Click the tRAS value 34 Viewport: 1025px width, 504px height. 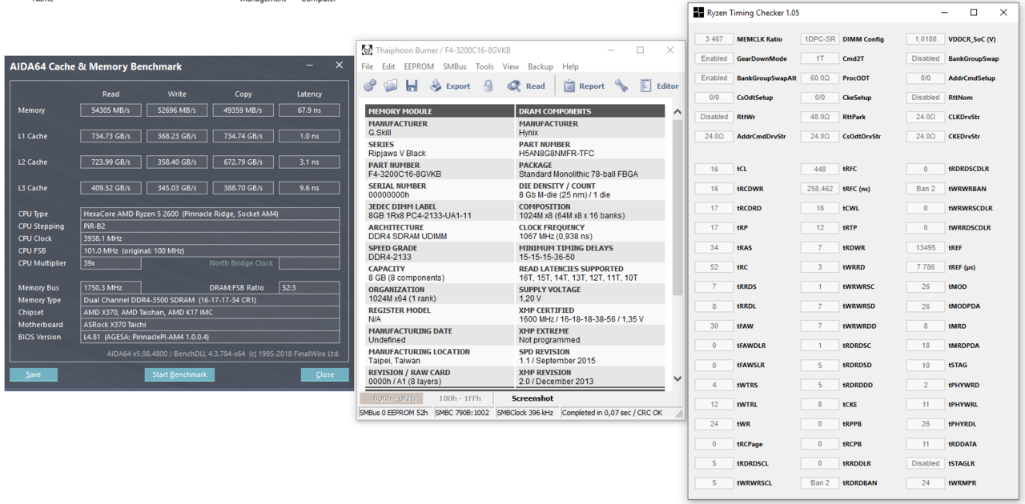coord(714,248)
